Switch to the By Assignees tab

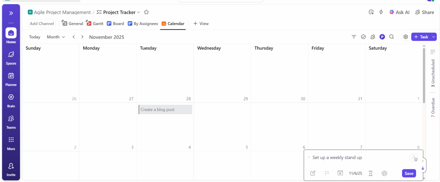point(143,24)
